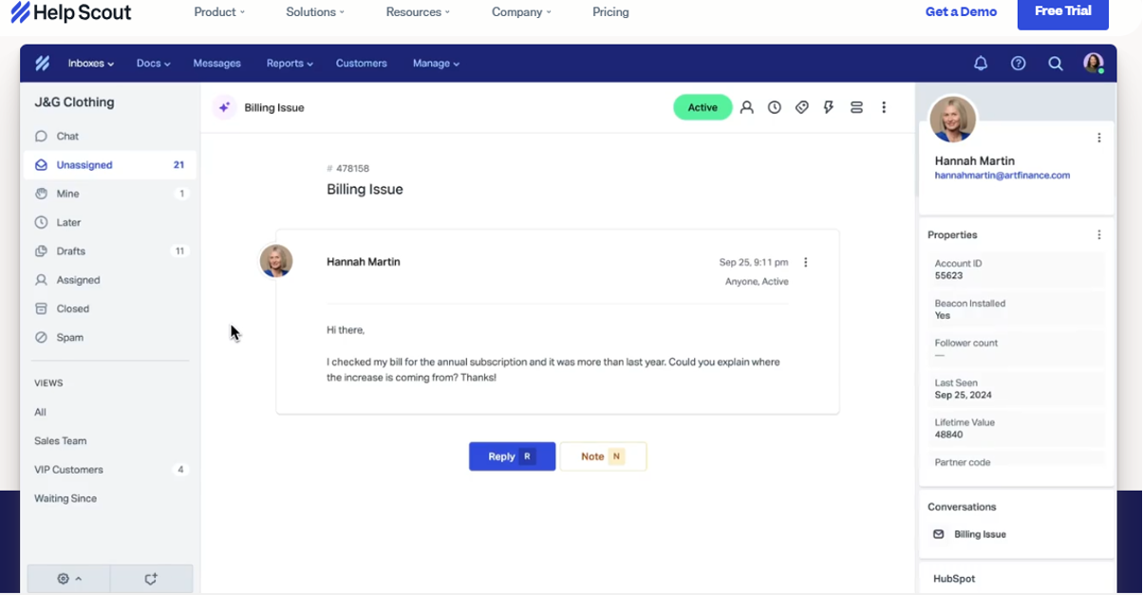Click Lifetime Value 48840
This screenshot has width=1143, height=595.
pos(948,435)
